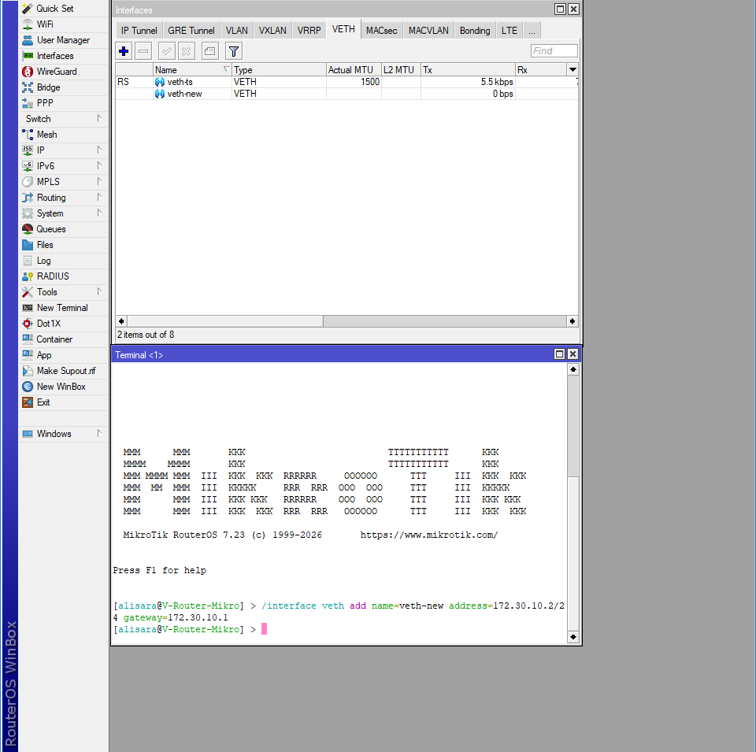
Task: Click the Find search field
Action: 554,51
